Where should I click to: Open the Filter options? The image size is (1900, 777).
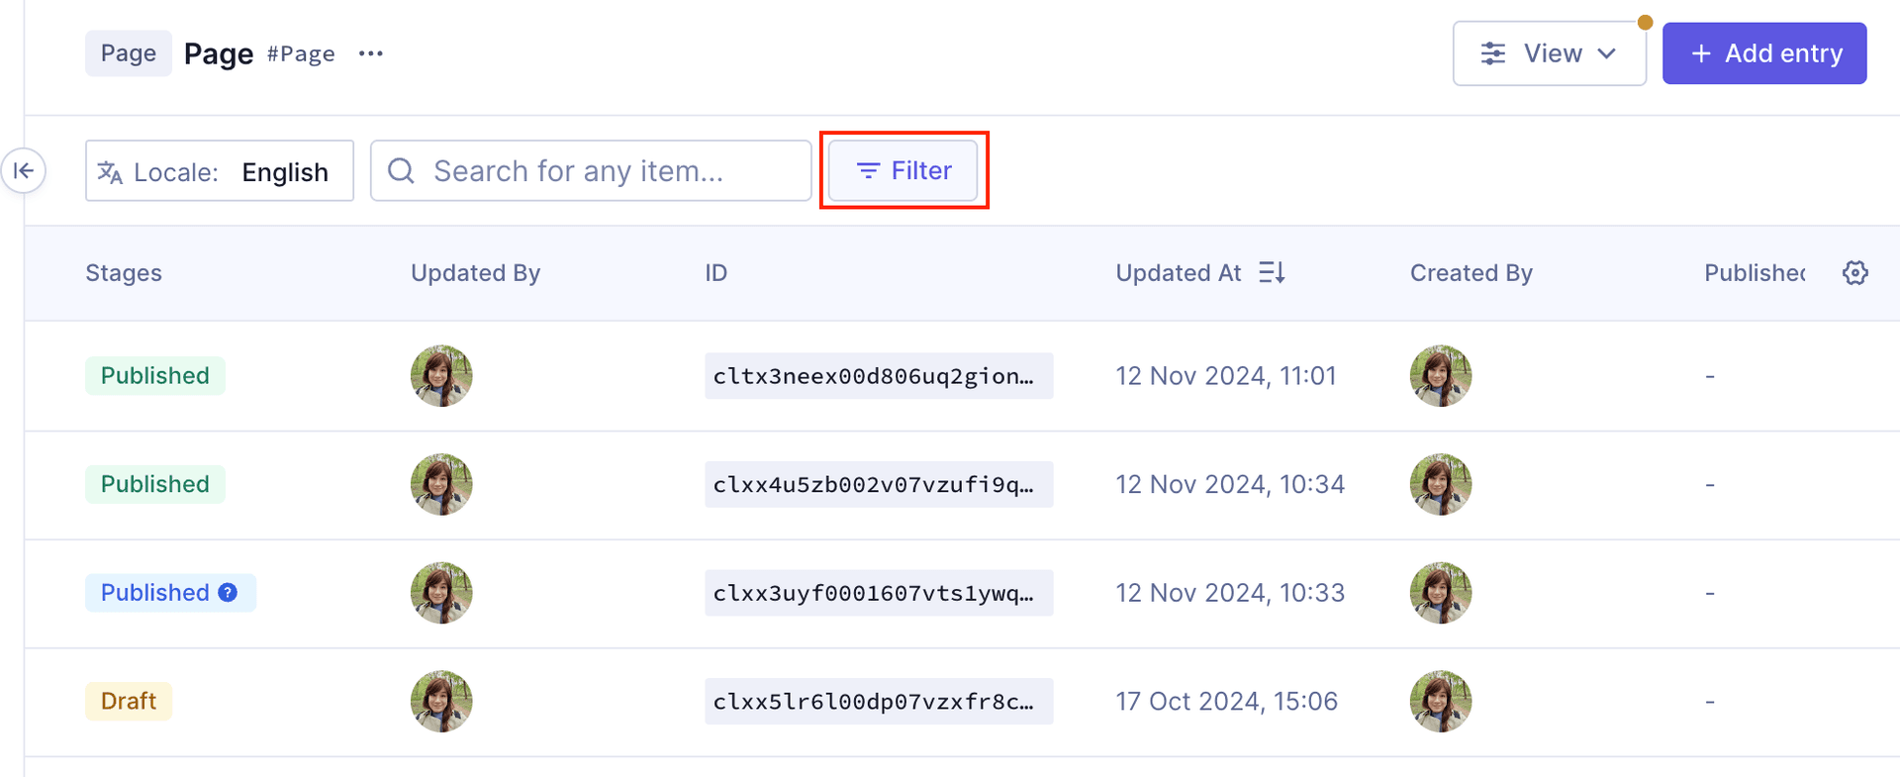click(903, 170)
